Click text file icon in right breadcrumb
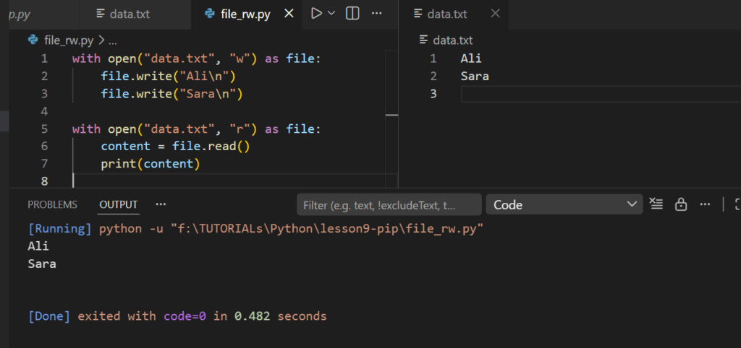The height and width of the screenshot is (348, 741). pyautogui.click(x=423, y=40)
